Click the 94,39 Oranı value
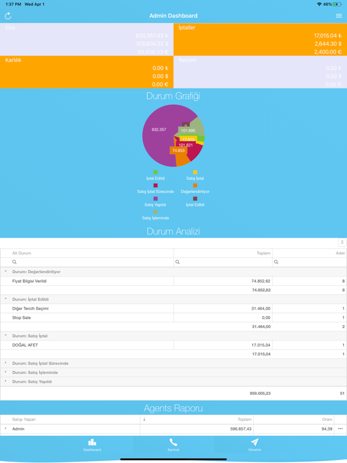347x463 pixels. click(327, 429)
